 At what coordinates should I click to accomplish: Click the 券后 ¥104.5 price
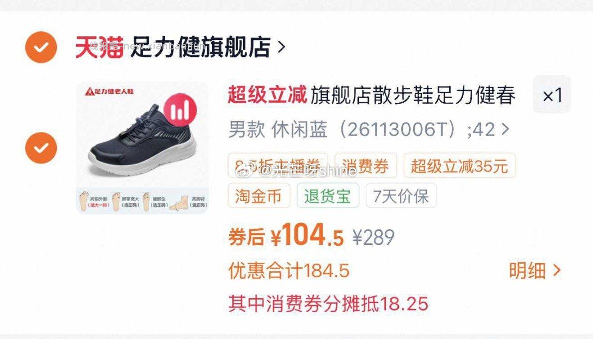coord(286,235)
